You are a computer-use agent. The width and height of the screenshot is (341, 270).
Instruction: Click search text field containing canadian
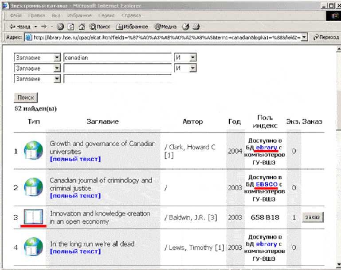click(118, 58)
